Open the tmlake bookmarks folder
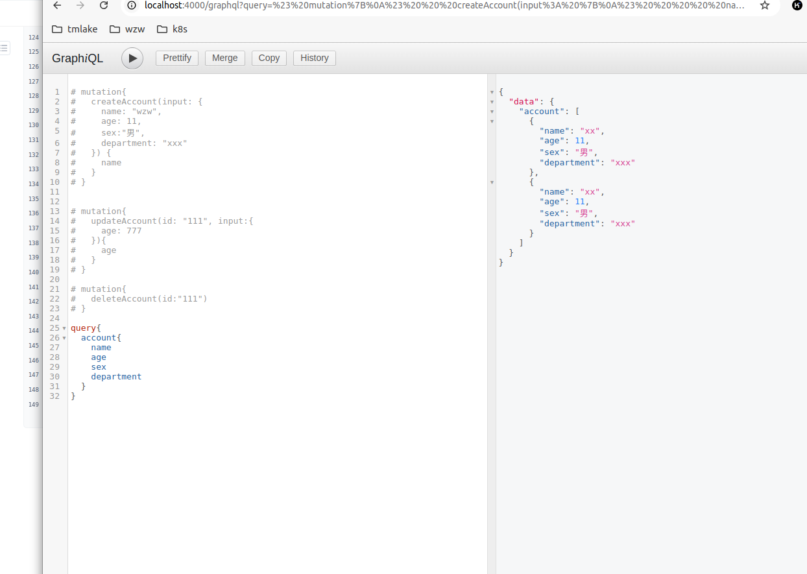Viewport: 807px width, 574px height. pyautogui.click(x=74, y=29)
